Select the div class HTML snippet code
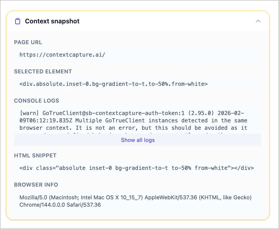279x229 pixels. [136, 168]
